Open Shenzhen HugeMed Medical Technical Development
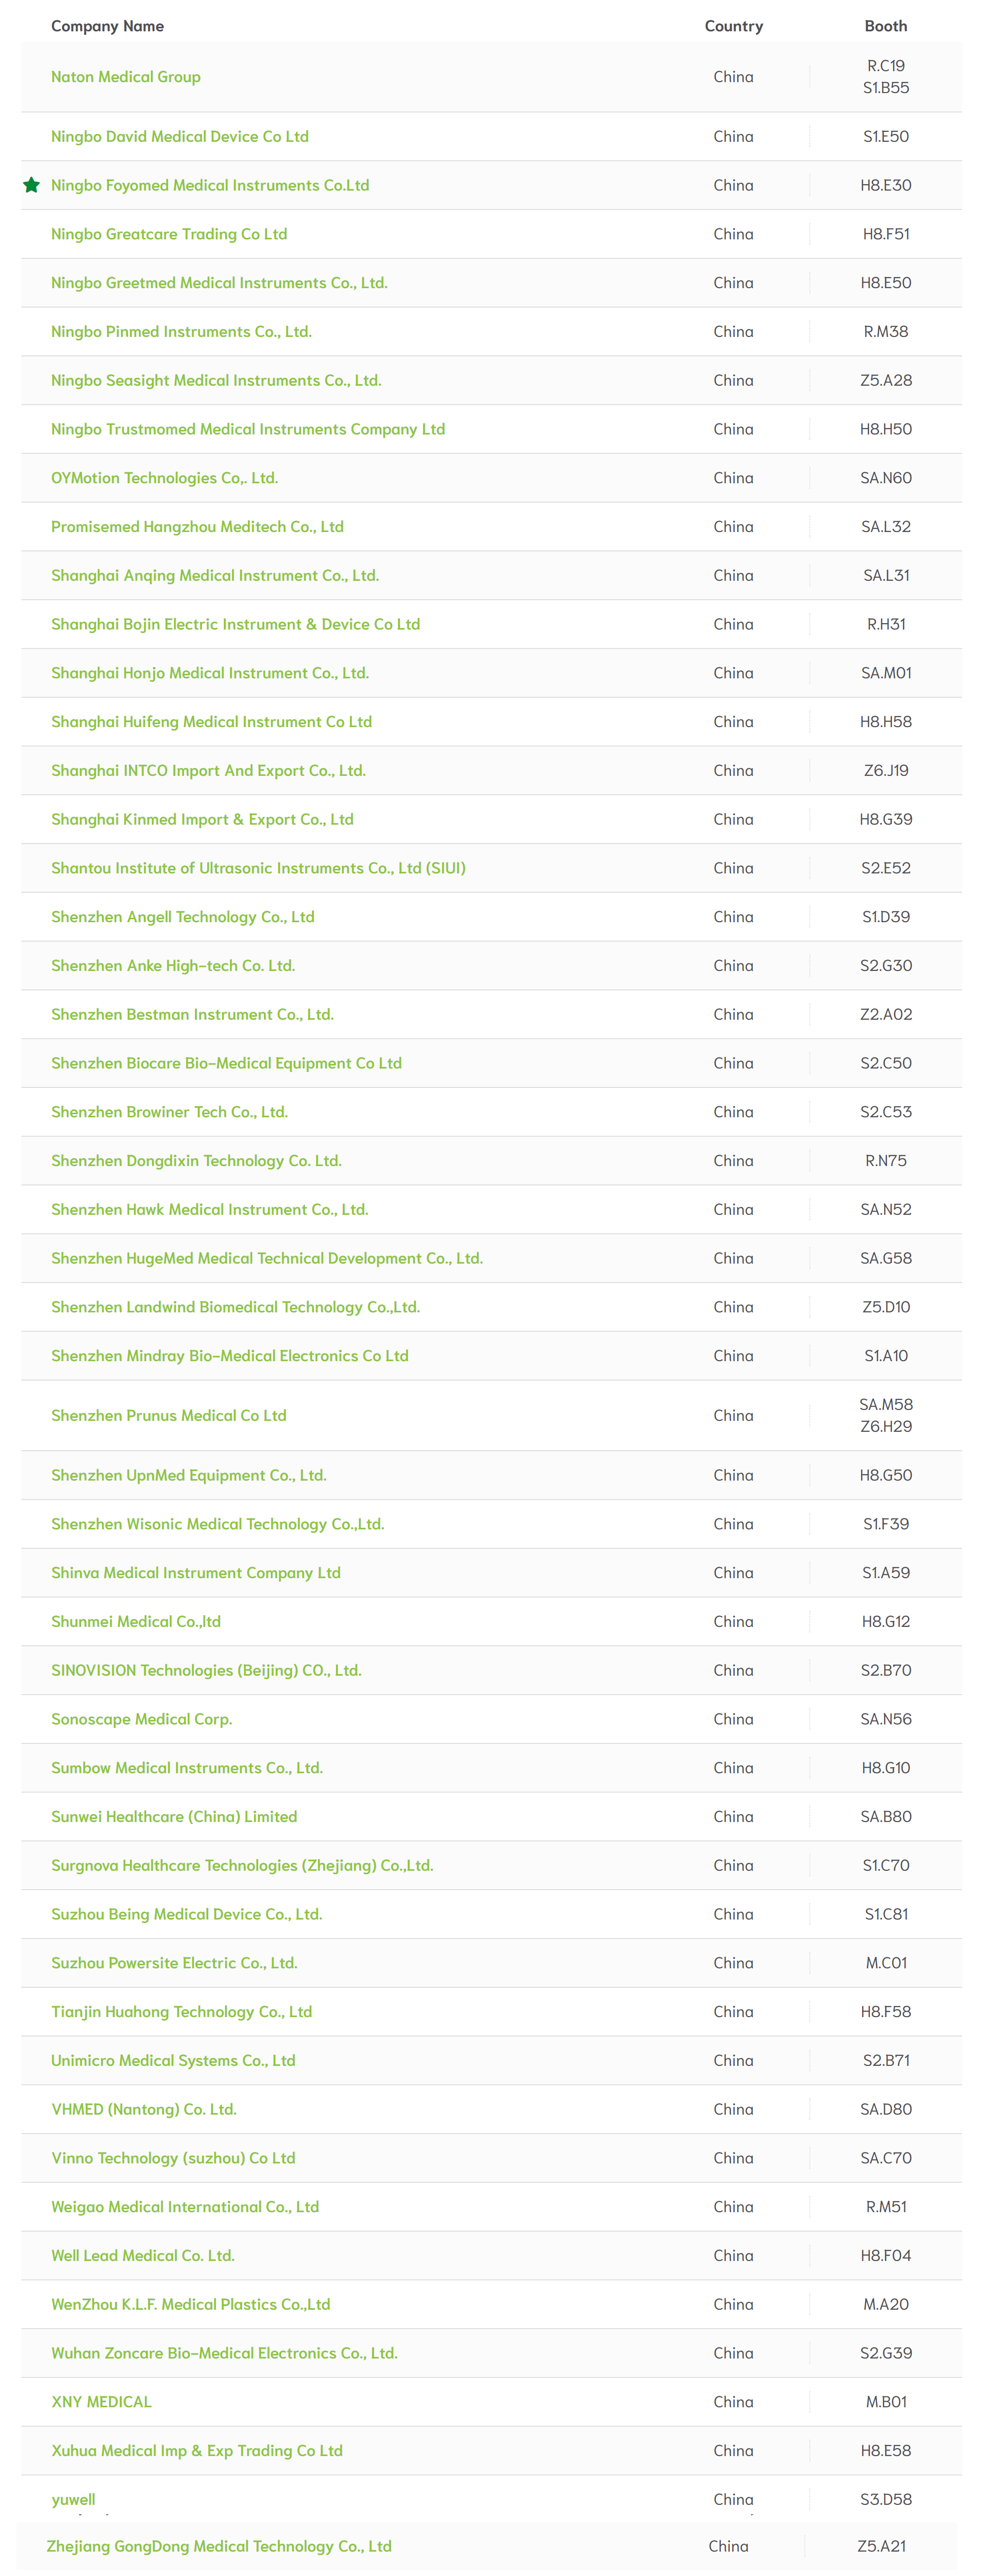Image resolution: width=991 pixels, height=2576 pixels. point(267,1259)
